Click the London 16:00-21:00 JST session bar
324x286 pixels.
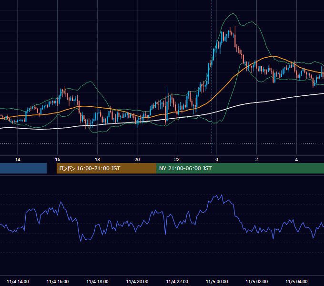pyautogui.click(x=106, y=168)
